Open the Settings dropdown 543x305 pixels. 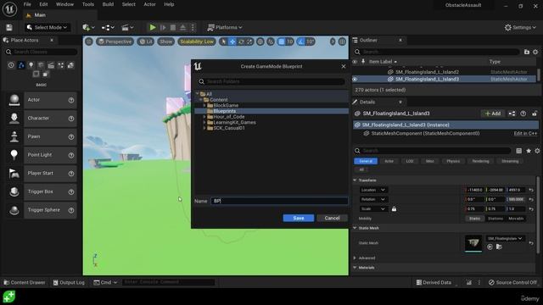520,27
